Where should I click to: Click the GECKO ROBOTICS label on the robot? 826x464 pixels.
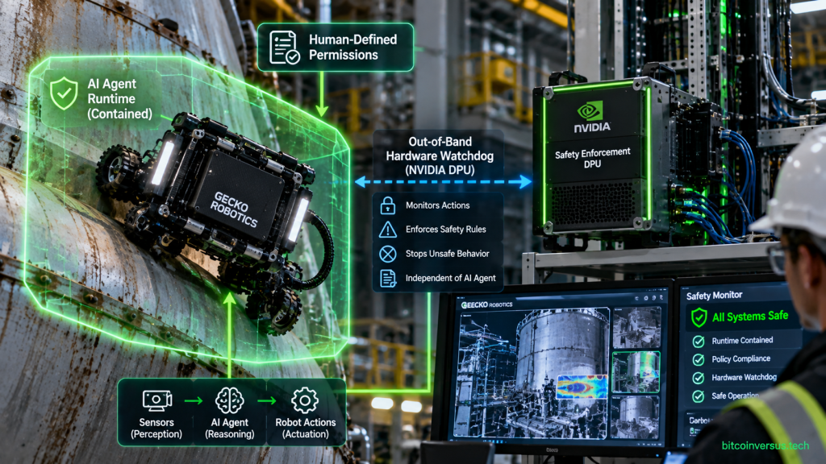click(x=235, y=209)
